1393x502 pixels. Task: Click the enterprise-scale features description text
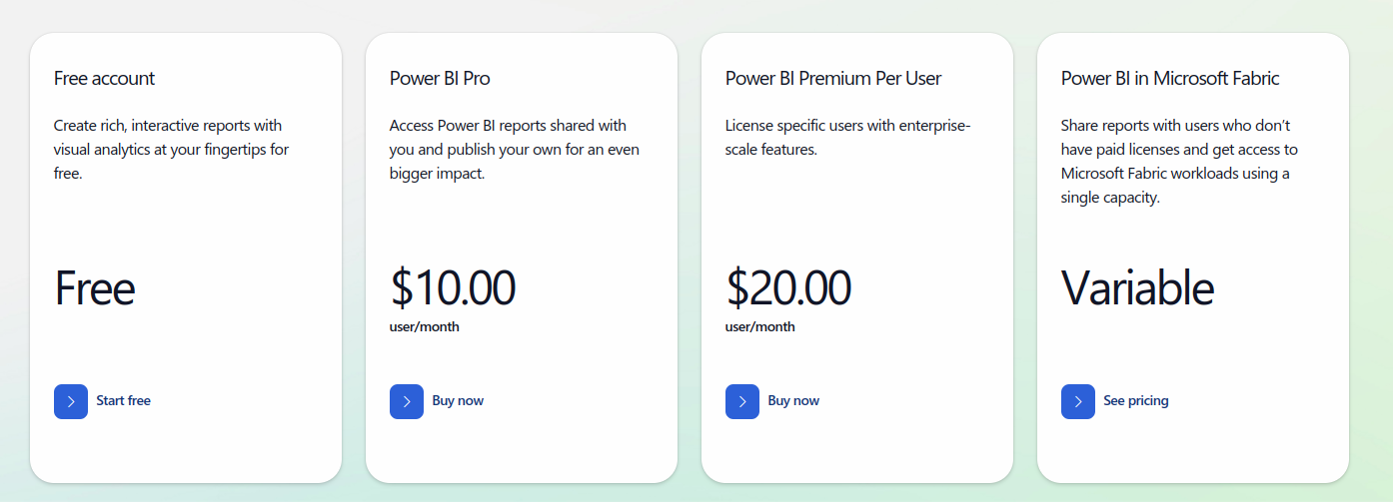(x=848, y=138)
